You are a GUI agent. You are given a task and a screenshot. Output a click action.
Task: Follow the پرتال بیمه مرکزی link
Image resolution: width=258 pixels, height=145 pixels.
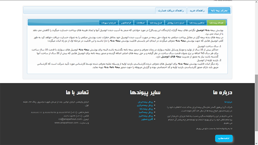click(x=145, y=105)
